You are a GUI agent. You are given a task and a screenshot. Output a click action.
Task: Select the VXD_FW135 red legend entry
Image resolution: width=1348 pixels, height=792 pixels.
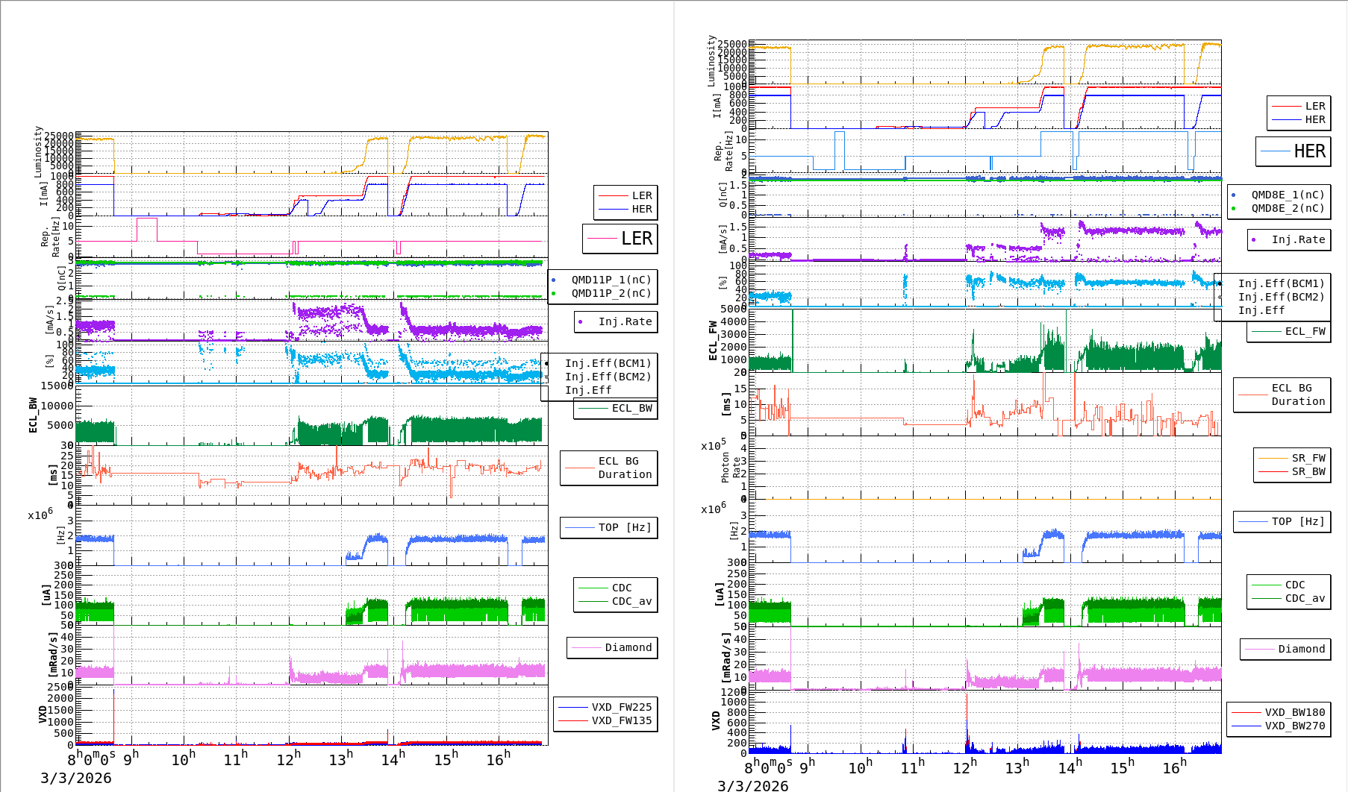click(x=621, y=720)
